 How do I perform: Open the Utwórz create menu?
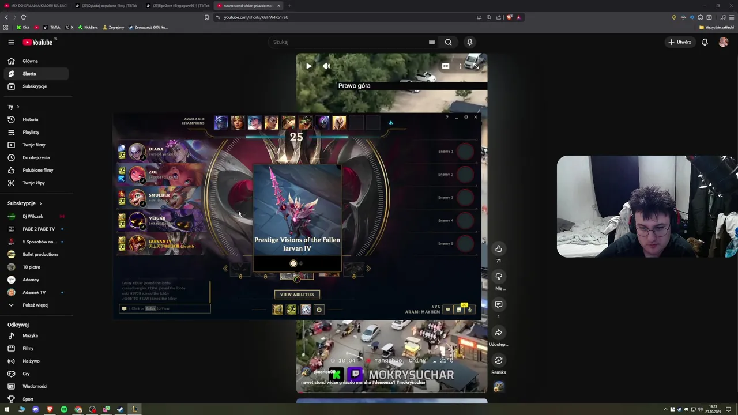680,42
